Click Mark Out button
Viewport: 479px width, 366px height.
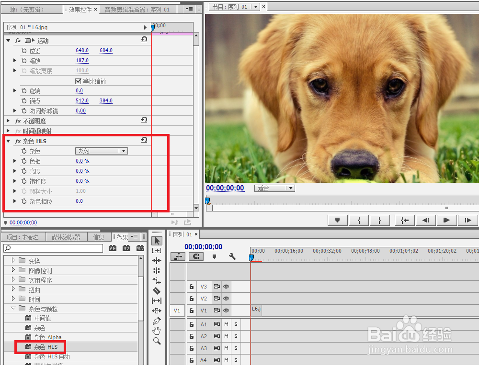380,220
